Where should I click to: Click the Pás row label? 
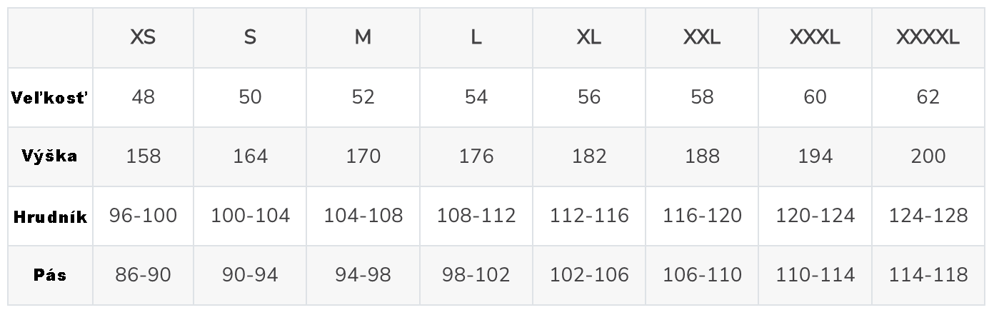coord(50,275)
